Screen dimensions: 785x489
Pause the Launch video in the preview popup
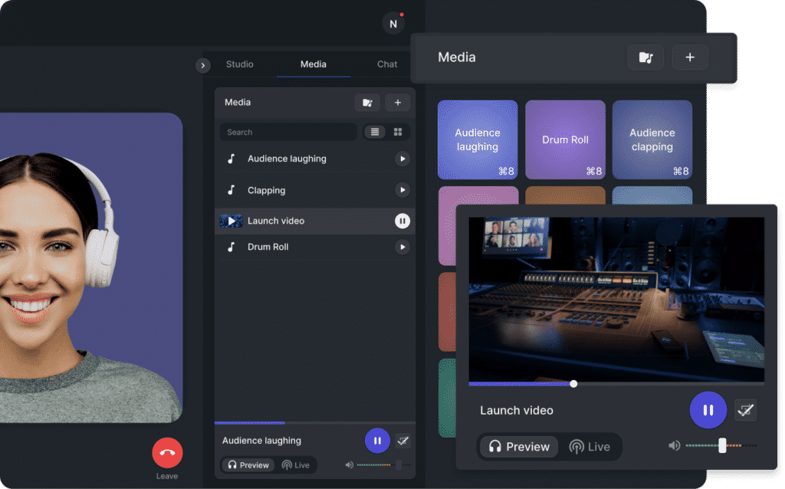click(x=708, y=410)
